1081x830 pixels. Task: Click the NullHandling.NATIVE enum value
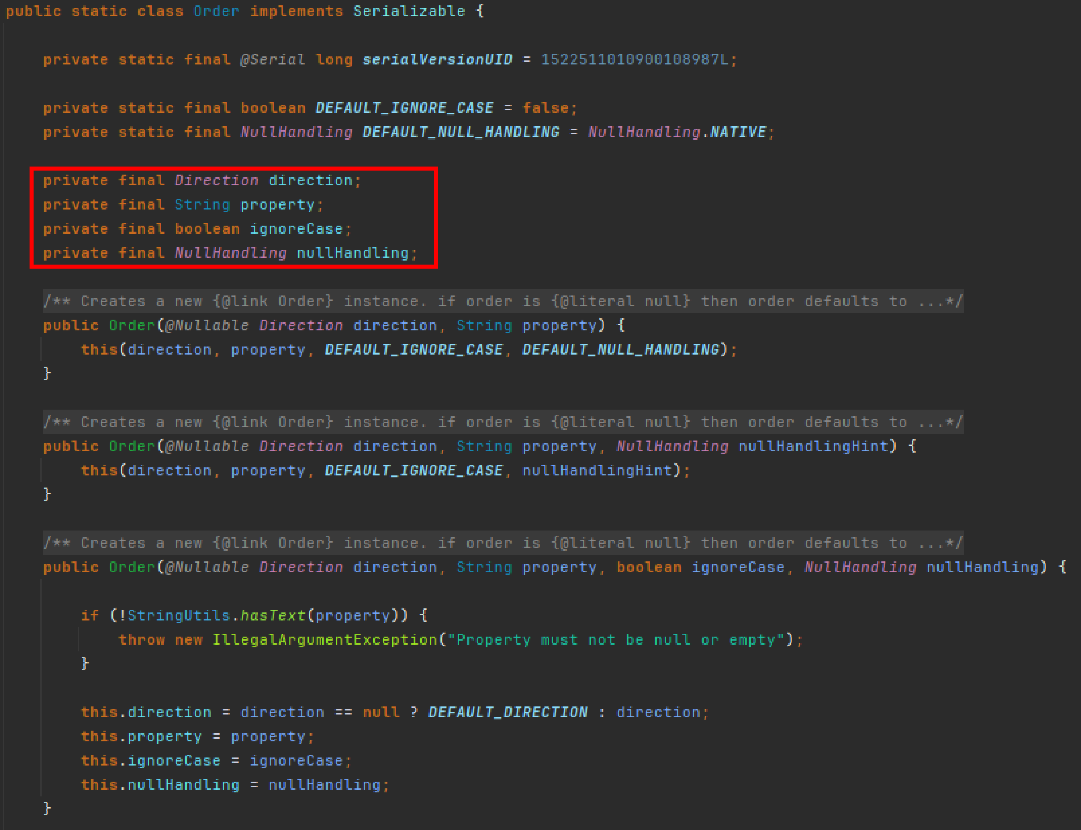737,132
